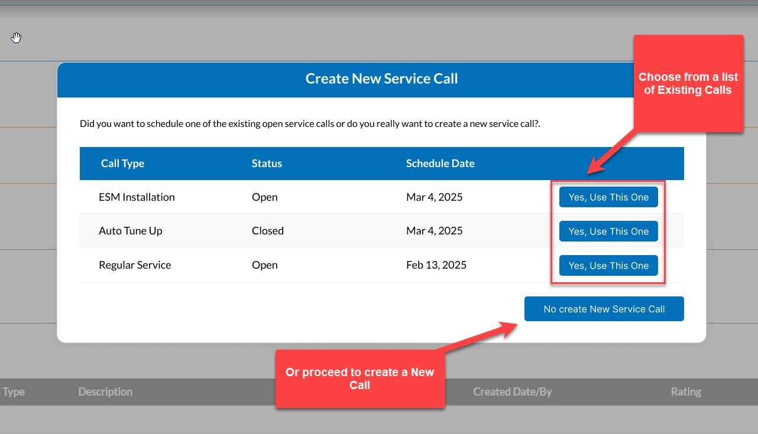Select the ESM Installation call type cell

[x=137, y=197]
